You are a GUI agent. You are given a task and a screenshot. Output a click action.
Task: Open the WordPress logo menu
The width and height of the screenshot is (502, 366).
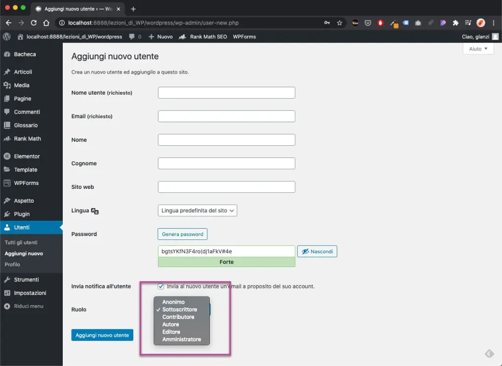click(x=7, y=36)
